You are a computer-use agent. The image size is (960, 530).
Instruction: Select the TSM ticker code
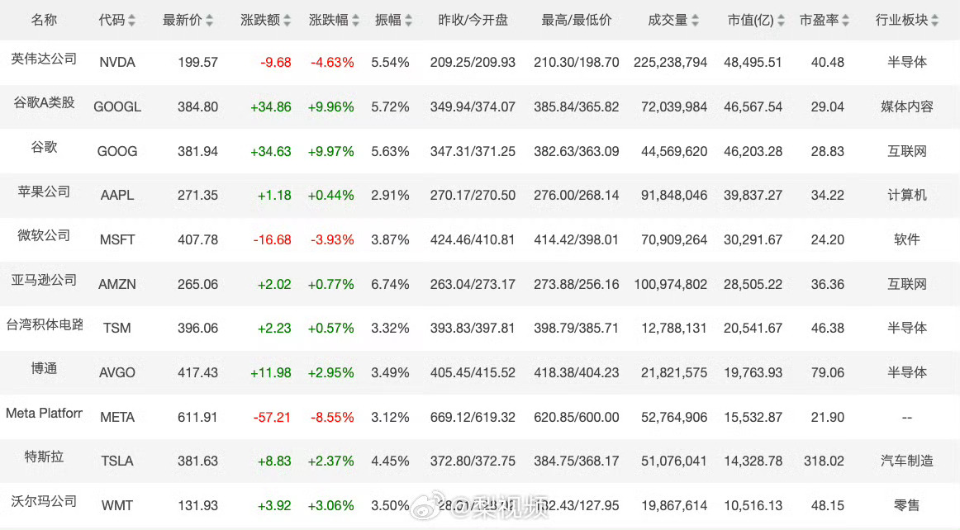coord(117,328)
